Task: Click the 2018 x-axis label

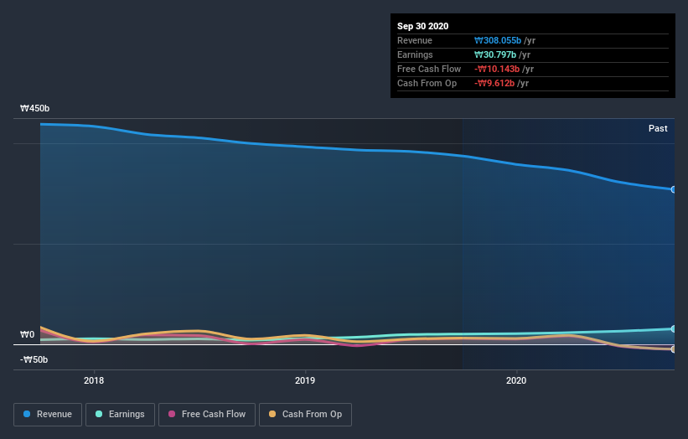Action: point(94,380)
